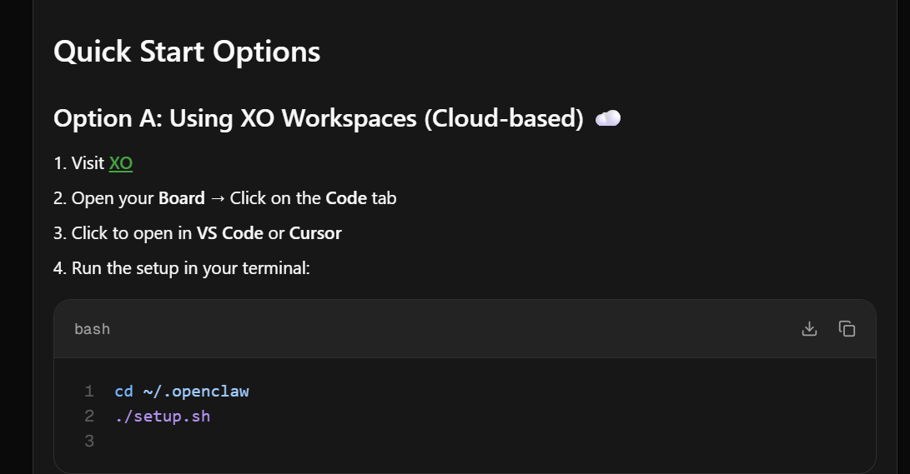
Task: Click the download code icon
Action: tap(809, 329)
